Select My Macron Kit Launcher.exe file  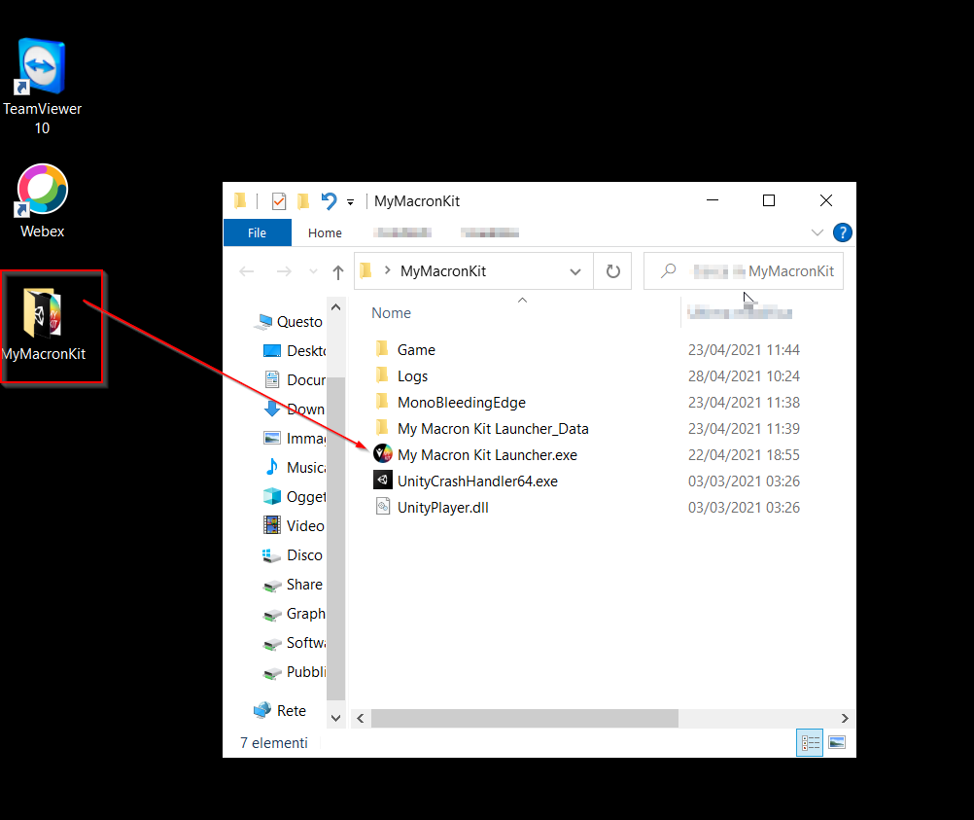pyautogui.click(x=487, y=455)
